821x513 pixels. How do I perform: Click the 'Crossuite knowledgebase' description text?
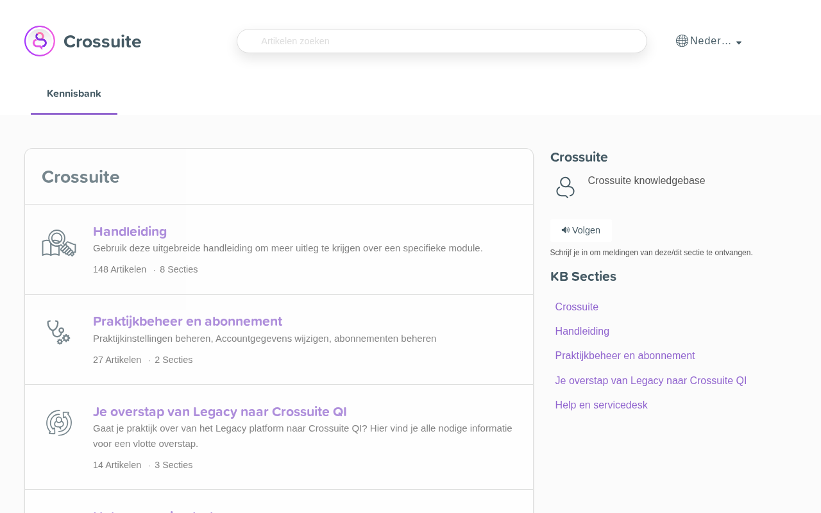pos(647,181)
